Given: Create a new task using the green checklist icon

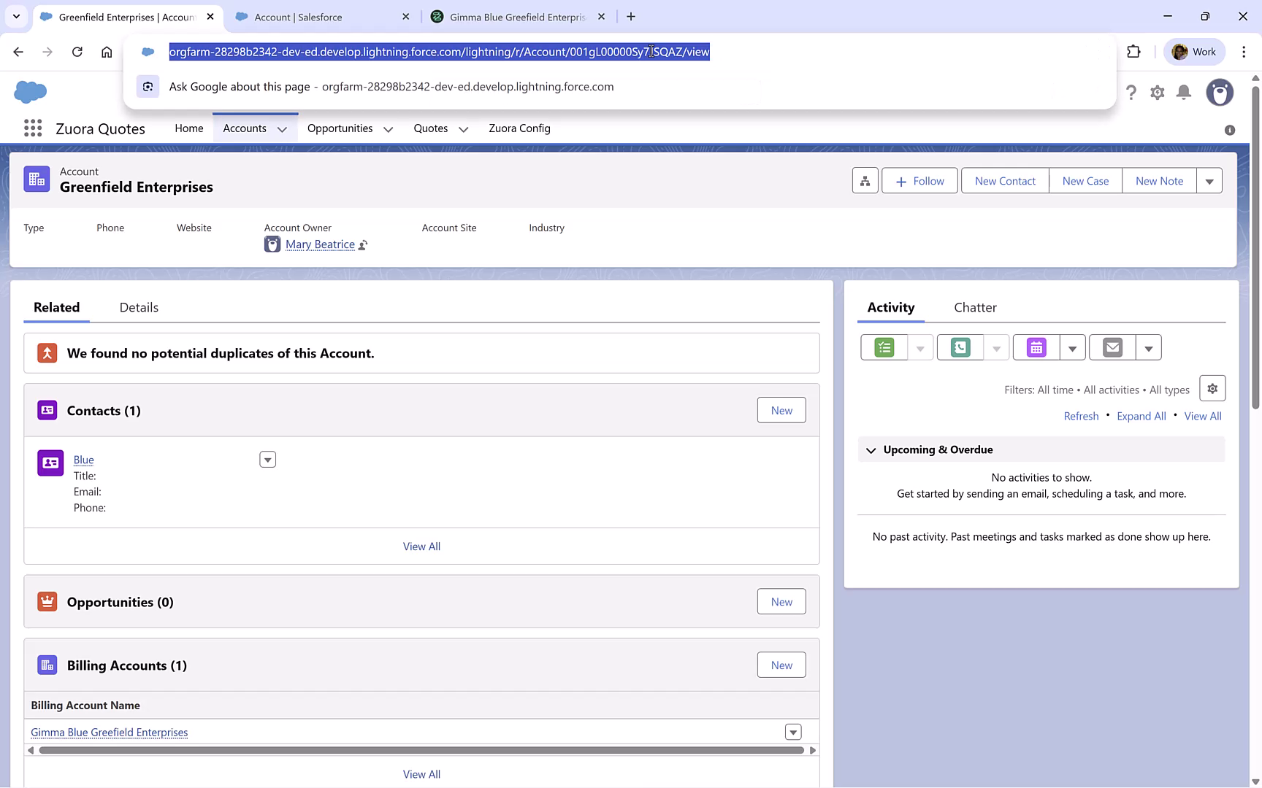Looking at the screenshot, I should point(883,347).
